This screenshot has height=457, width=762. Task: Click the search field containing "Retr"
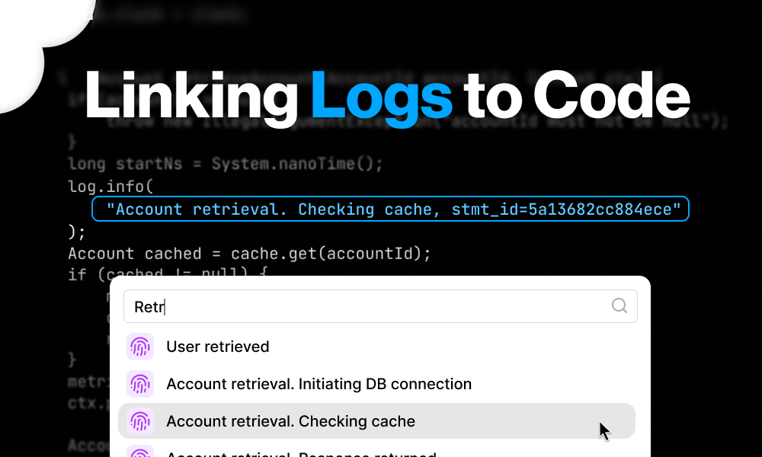click(305, 305)
